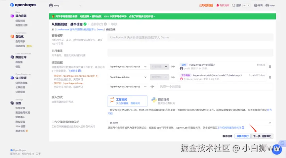
Task: Click the openbayes logo
Action: pyautogui.click(x=23, y=5)
